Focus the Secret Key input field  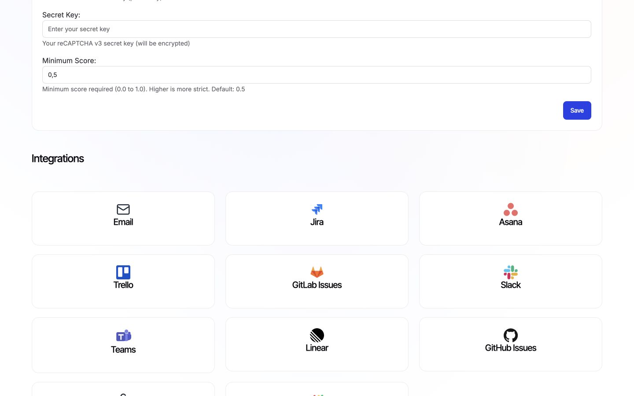tap(317, 29)
